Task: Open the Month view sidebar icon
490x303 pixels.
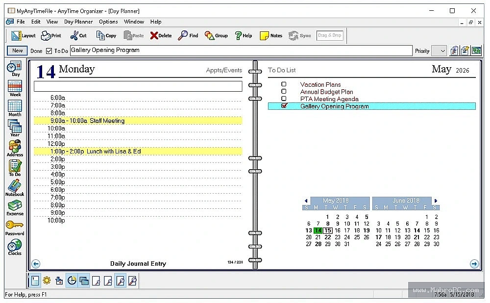Action: (x=15, y=108)
